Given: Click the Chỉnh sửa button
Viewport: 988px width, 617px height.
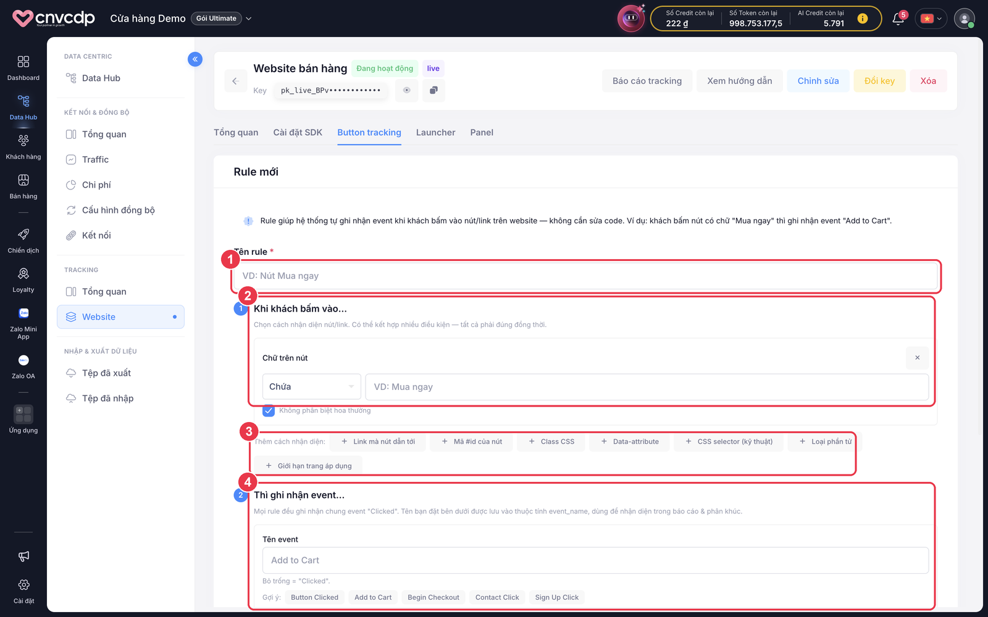Looking at the screenshot, I should tap(818, 81).
